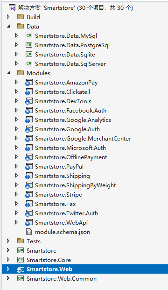Select the Smartstore.Google.MerchantCenter label
The width and height of the screenshot is (168, 290).
[83, 139]
